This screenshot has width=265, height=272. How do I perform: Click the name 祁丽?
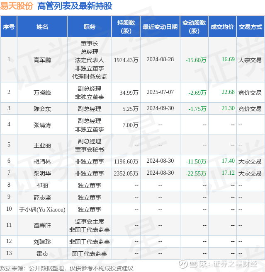(x=42, y=185)
